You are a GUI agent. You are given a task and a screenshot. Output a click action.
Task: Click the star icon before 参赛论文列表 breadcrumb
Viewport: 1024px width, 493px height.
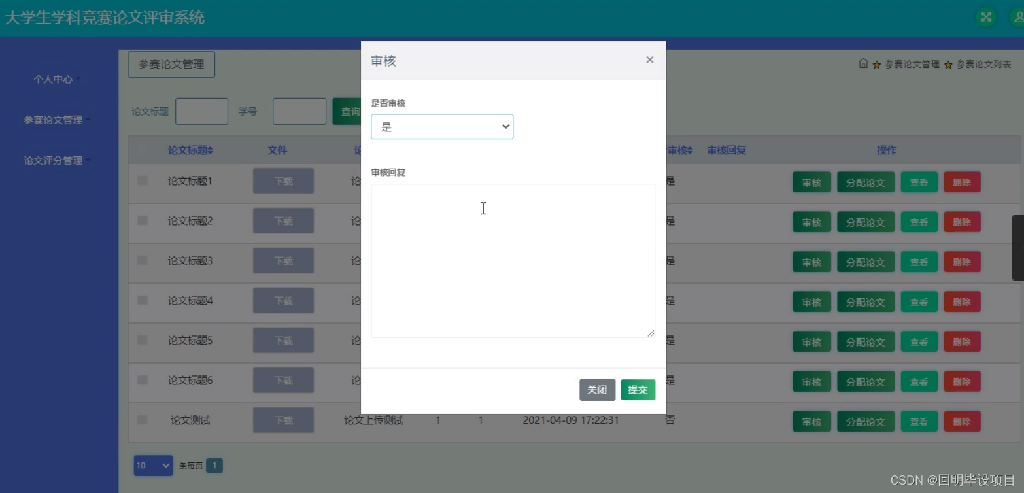click(947, 64)
